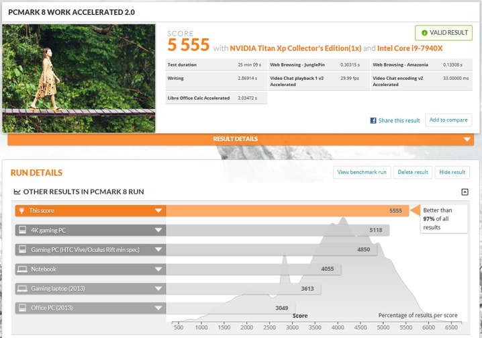Click the Notebook 4055 score bar

pyautogui.click(x=254, y=269)
